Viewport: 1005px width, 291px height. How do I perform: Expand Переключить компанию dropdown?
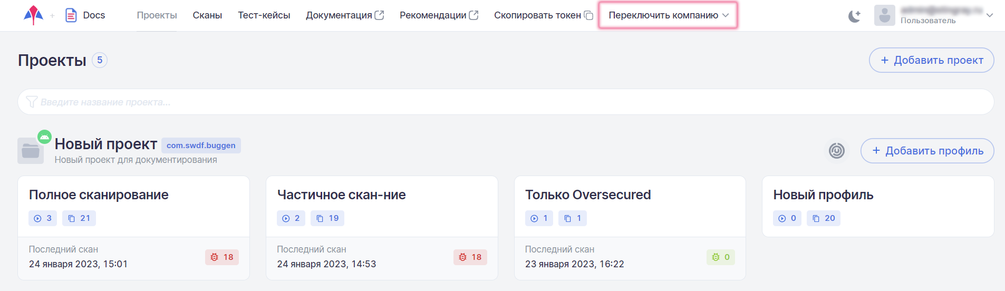668,15
